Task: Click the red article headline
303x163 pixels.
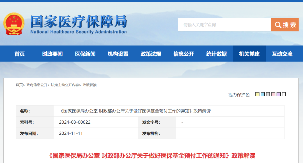Action: pyautogui.click(x=152, y=155)
